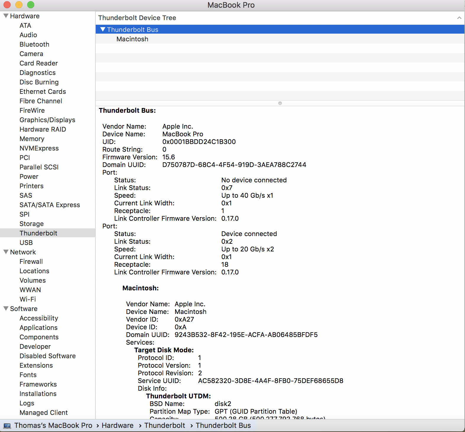This screenshot has height=432, width=465.
Task: Show Logs information
Action: [27, 403]
